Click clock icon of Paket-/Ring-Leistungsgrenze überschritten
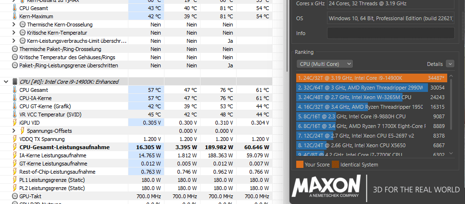The height and width of the screenshot is (204, 465). click(15, 65)
